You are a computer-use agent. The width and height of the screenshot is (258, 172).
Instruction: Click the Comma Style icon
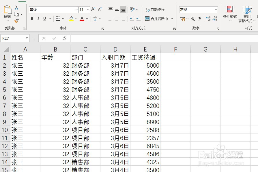[199, 19]
